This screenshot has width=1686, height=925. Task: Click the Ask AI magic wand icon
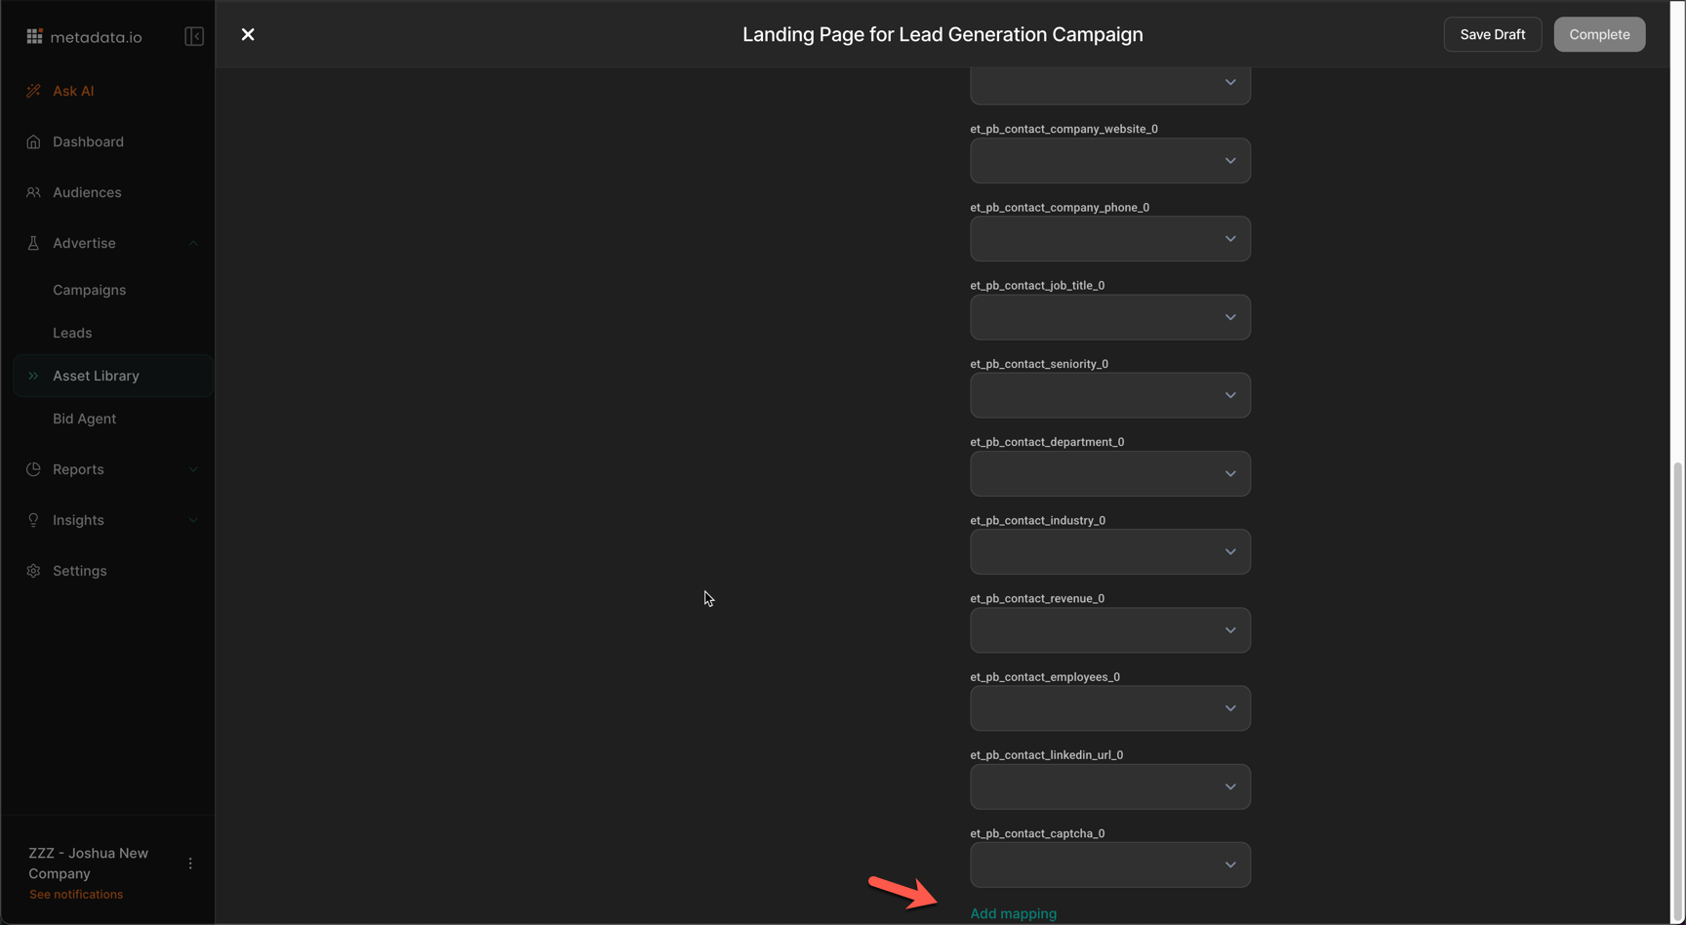(x=34, y=91)
